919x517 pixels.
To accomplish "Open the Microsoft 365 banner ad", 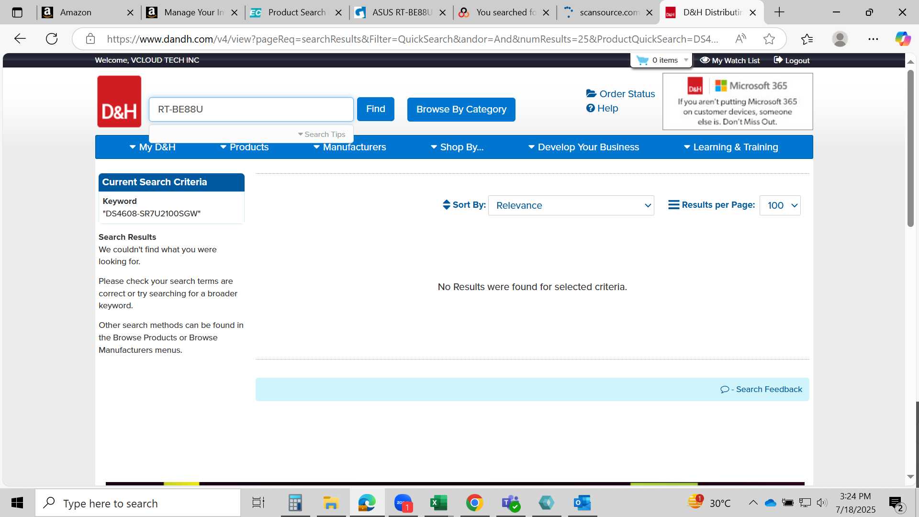I will [x=737, y=101].
